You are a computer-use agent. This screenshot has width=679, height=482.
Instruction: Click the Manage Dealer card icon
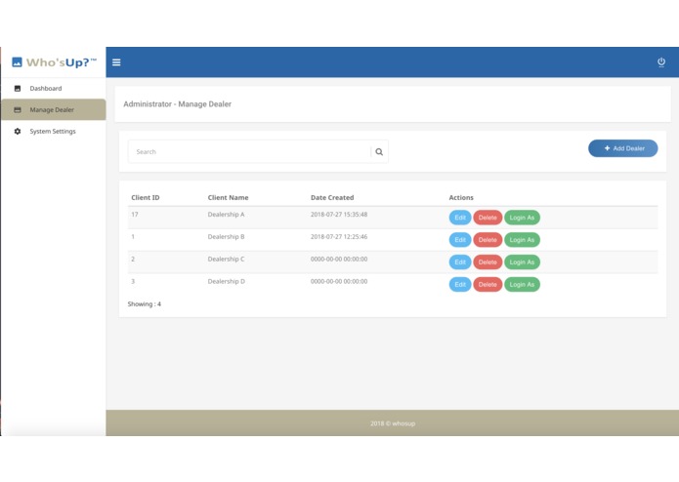[18, 110]
